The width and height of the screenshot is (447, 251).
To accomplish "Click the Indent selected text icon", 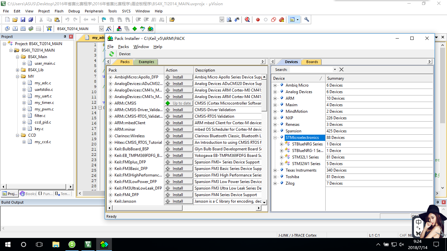I will [138, 20].
